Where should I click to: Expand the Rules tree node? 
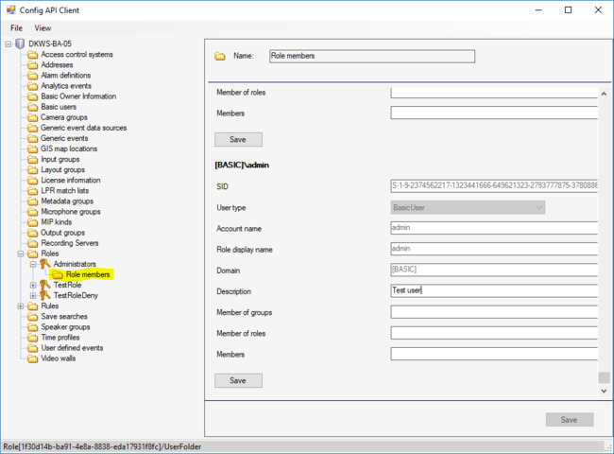click(21, 306)
